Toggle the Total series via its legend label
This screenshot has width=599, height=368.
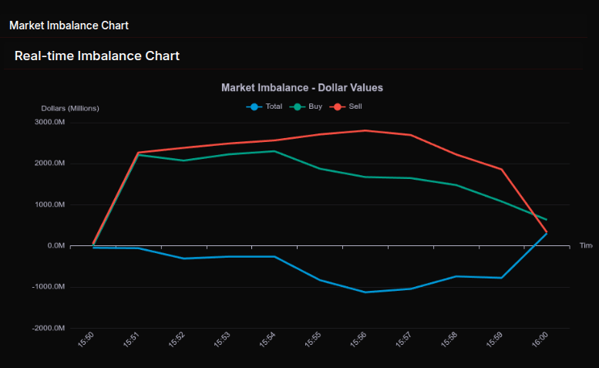274,106
